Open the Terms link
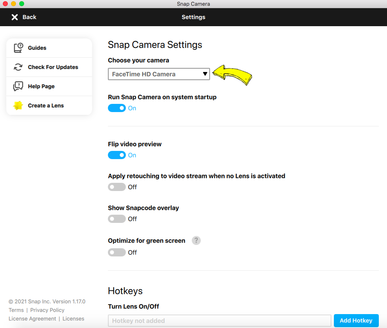 click(16, 310)
